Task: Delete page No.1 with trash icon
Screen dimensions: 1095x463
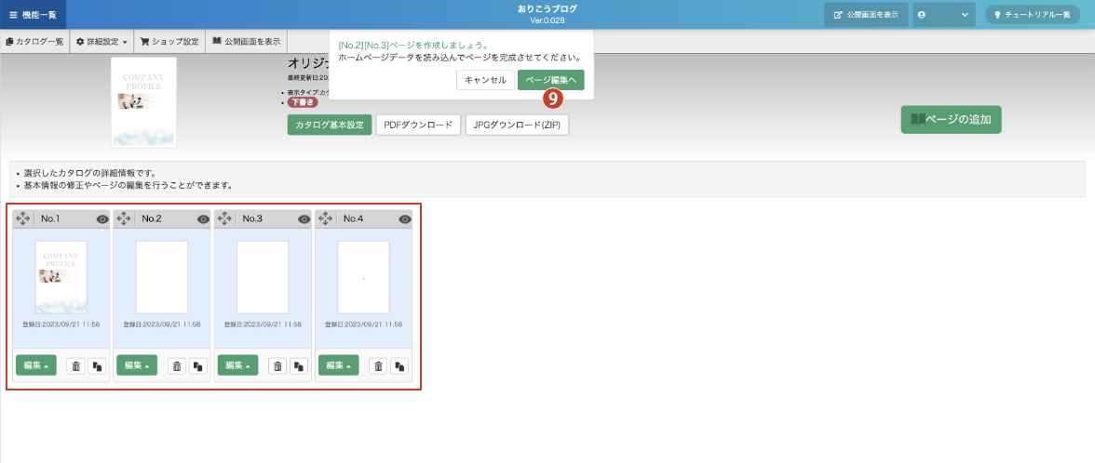Action: click(x=76, y=366)
